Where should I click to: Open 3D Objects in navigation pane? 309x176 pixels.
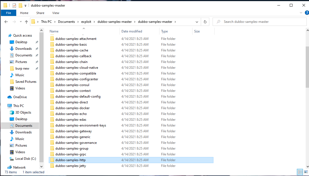click(x=23, y=112)
